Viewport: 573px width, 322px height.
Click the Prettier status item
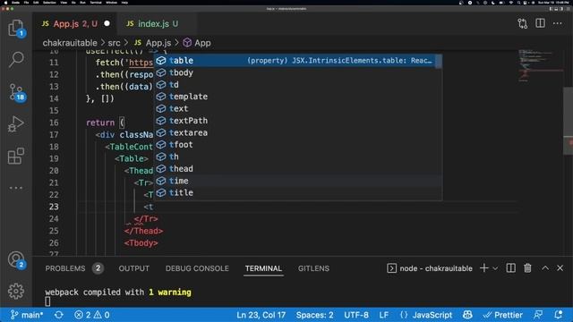click(502, 315)
